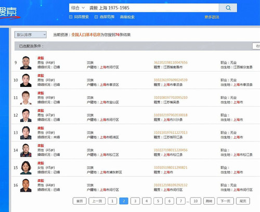Viewport: 260px width, 212px height.
Task: Click the 全国人口基本信息 resource link
Action: tap(86, 35)
